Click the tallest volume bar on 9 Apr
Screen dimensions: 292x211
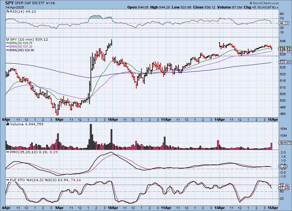click(91, 137)
